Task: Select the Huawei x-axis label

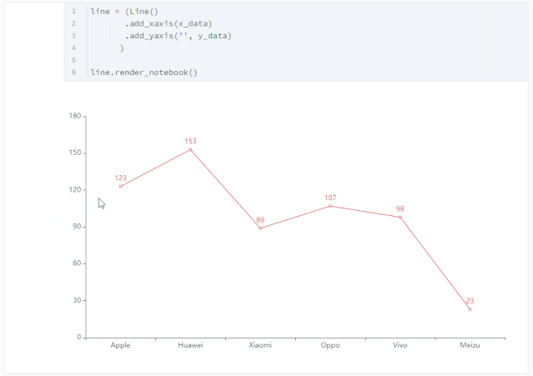Action: pos(190,345)
